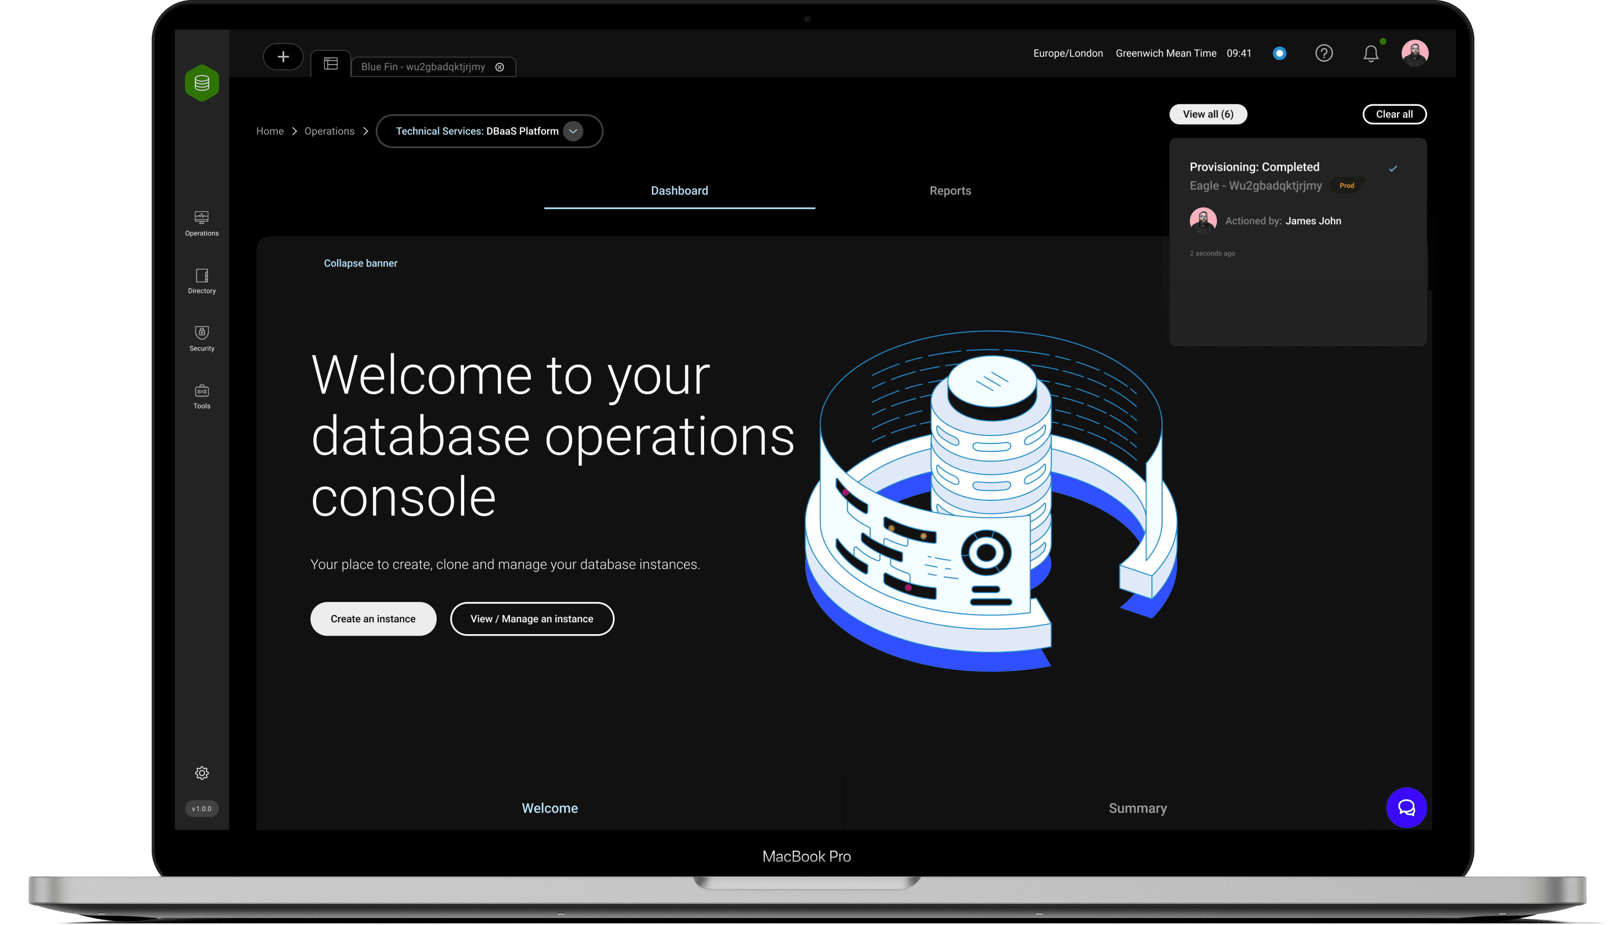The width and height of the screenshot is (1615, 925).
Task: Open settings gear in sidebar
Action: (x=201, y=773)
